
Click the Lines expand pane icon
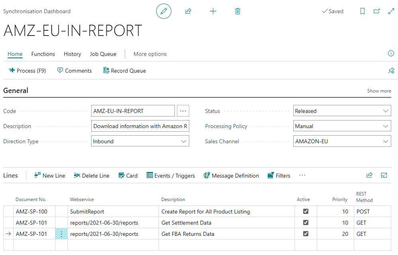click(384, 175)
